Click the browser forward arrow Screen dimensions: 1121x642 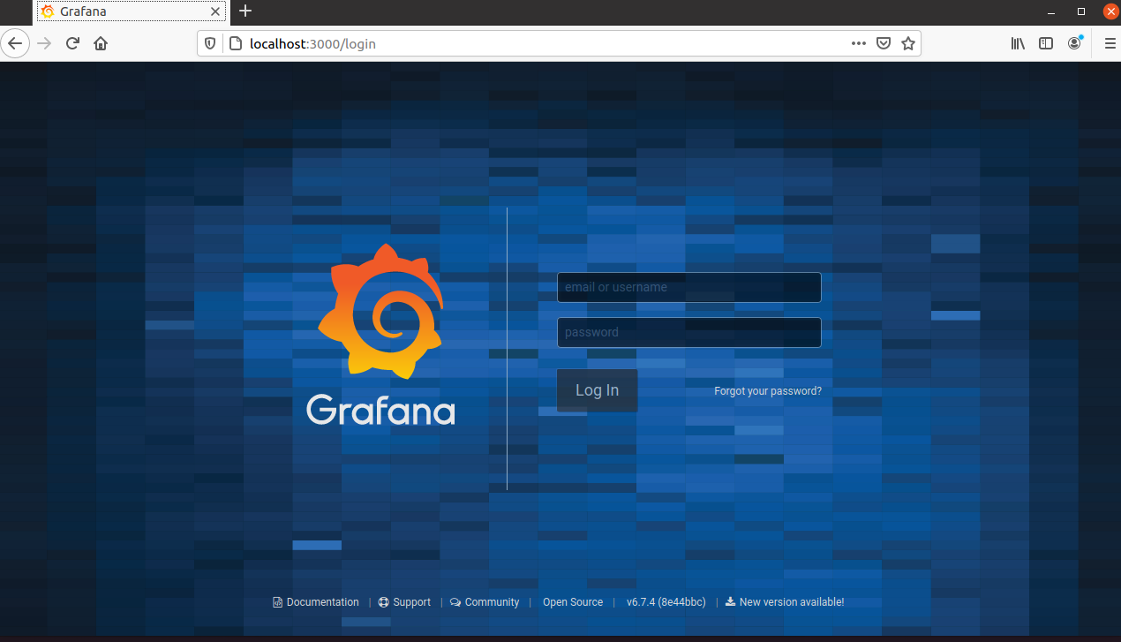click(45, 43)
